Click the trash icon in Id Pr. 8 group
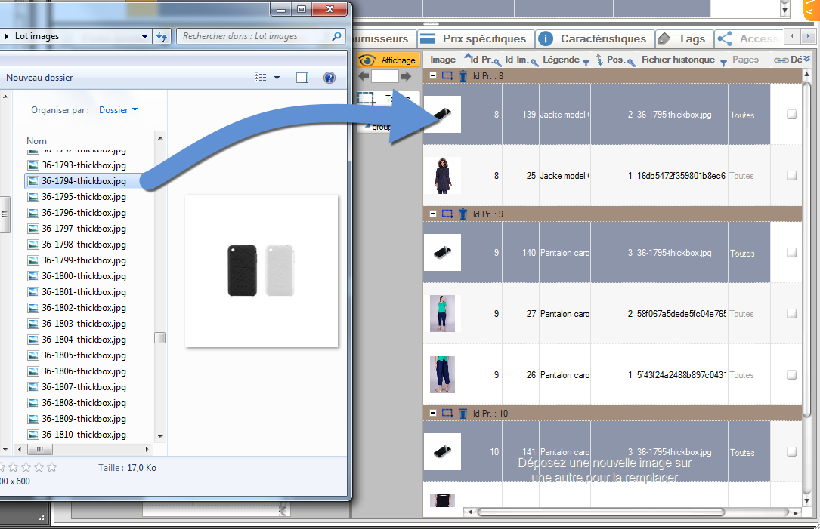The image size is (820, 529). 463,75
